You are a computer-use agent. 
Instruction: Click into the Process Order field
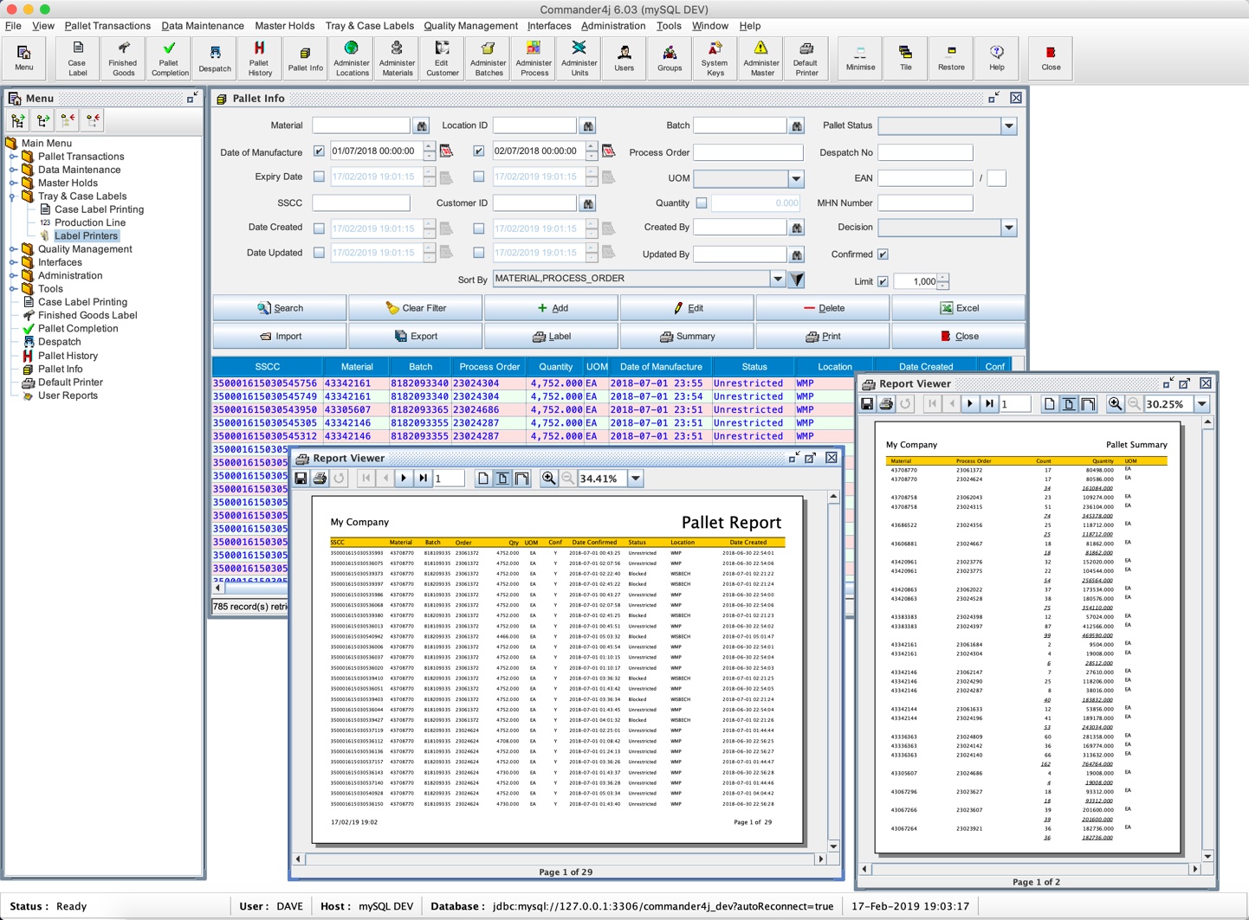pyautogui.click(x=747, y=152)
